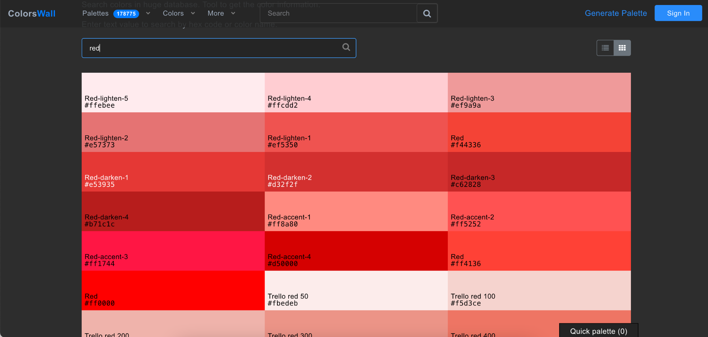This screenshot has width=708, height=337.
Task: Open Generate Palette
Action: (x=616, y=13)
